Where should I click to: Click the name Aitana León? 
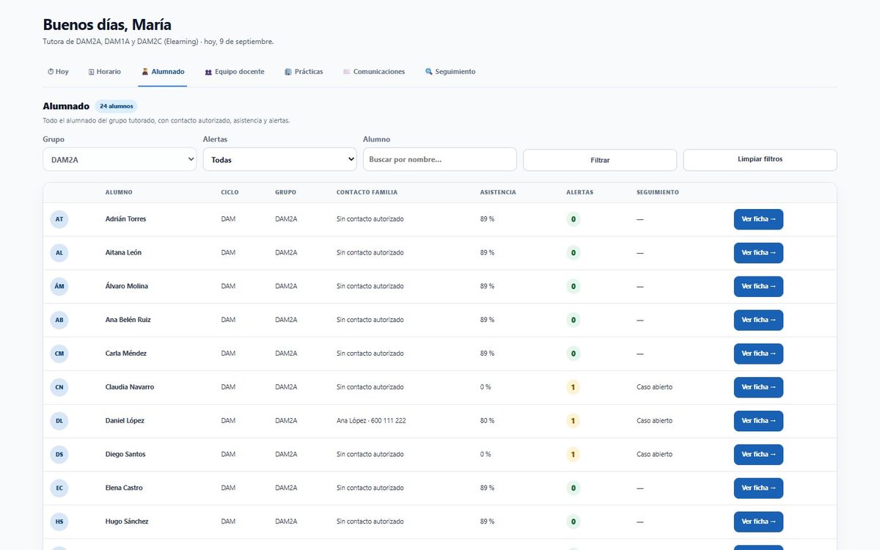[123, 253]
